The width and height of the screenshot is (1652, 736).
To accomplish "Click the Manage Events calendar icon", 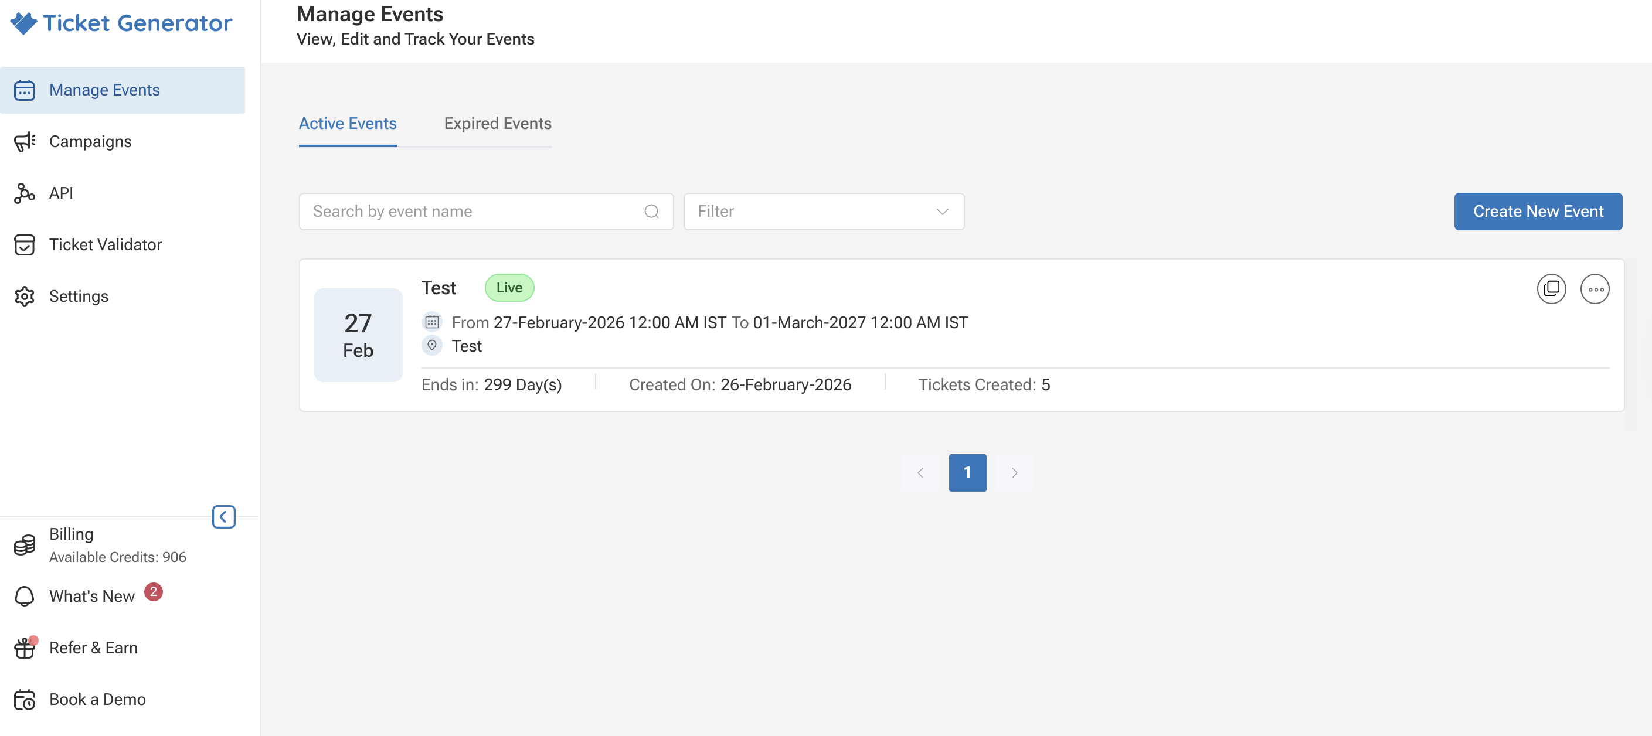I will [x=25, y=90].
